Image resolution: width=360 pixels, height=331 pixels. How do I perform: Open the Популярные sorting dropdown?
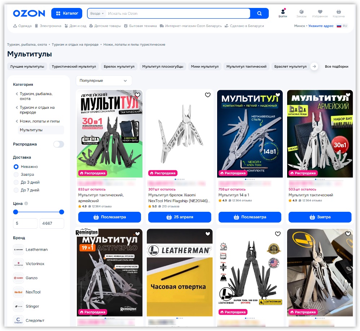coord(104,81)
